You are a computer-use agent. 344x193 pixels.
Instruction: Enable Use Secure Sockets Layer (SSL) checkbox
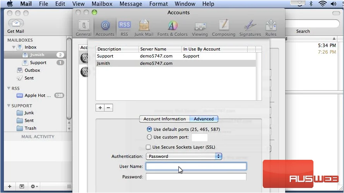pyautogui.click(x=148, y=147)
